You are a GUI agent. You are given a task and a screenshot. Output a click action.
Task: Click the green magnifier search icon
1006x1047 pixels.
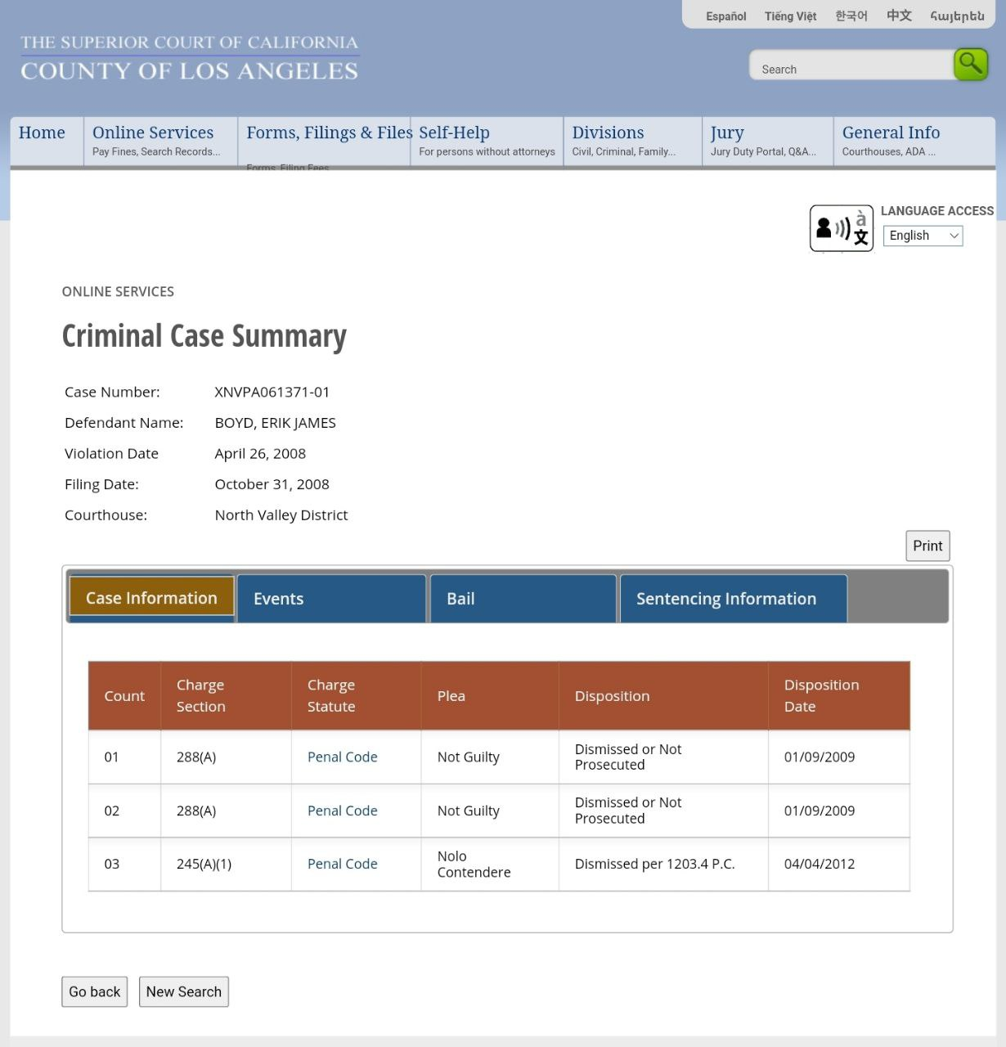coord(971,65)
